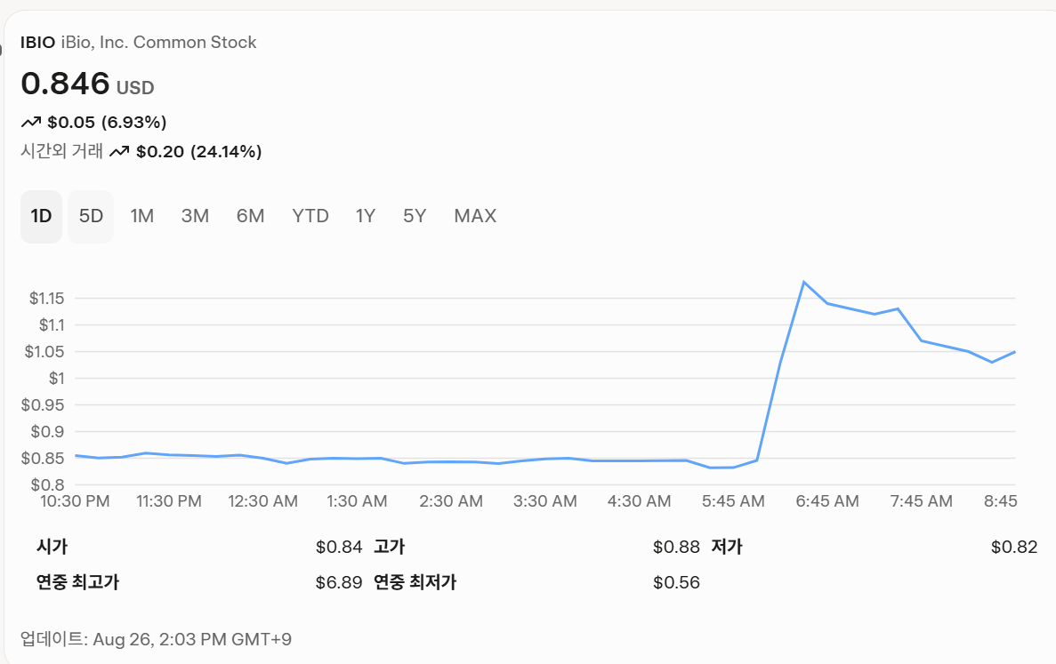Click the 12:30 AM x-axis label
The width and height of the screenshot is (1056, 664).
262,501
